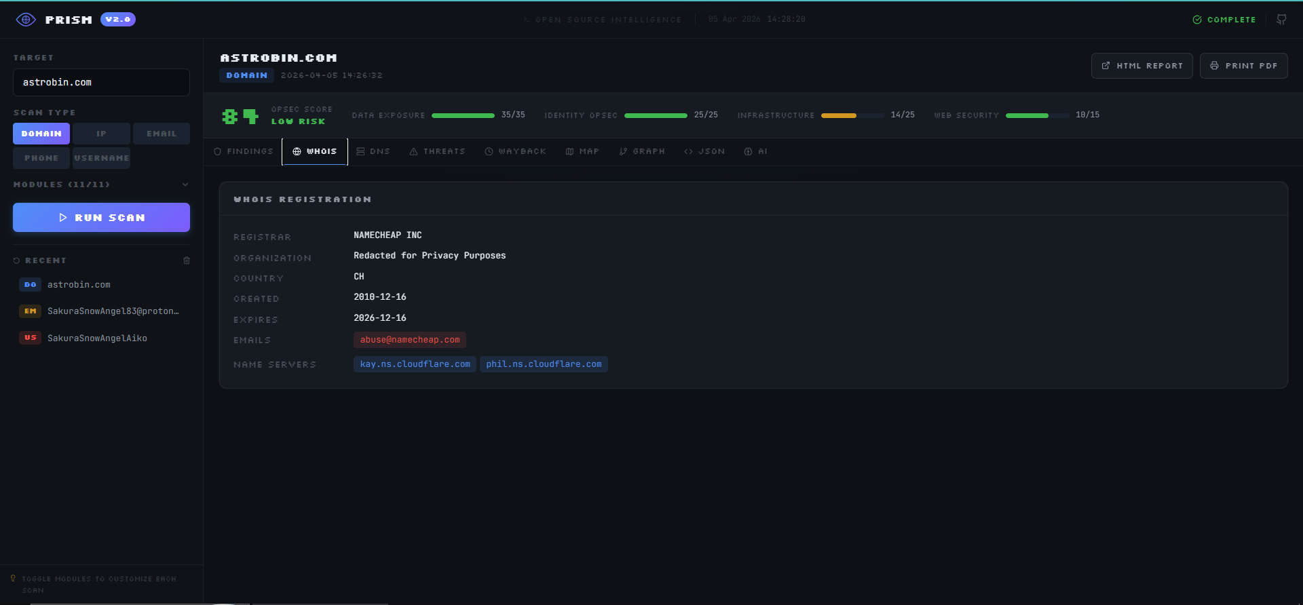Screen dimensions: 1303x605
Task: Click the ASTROBIN.COM page title
Action: pos(279,58)
